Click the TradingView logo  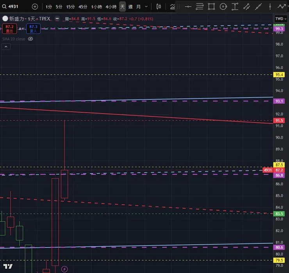pos(8,266)
